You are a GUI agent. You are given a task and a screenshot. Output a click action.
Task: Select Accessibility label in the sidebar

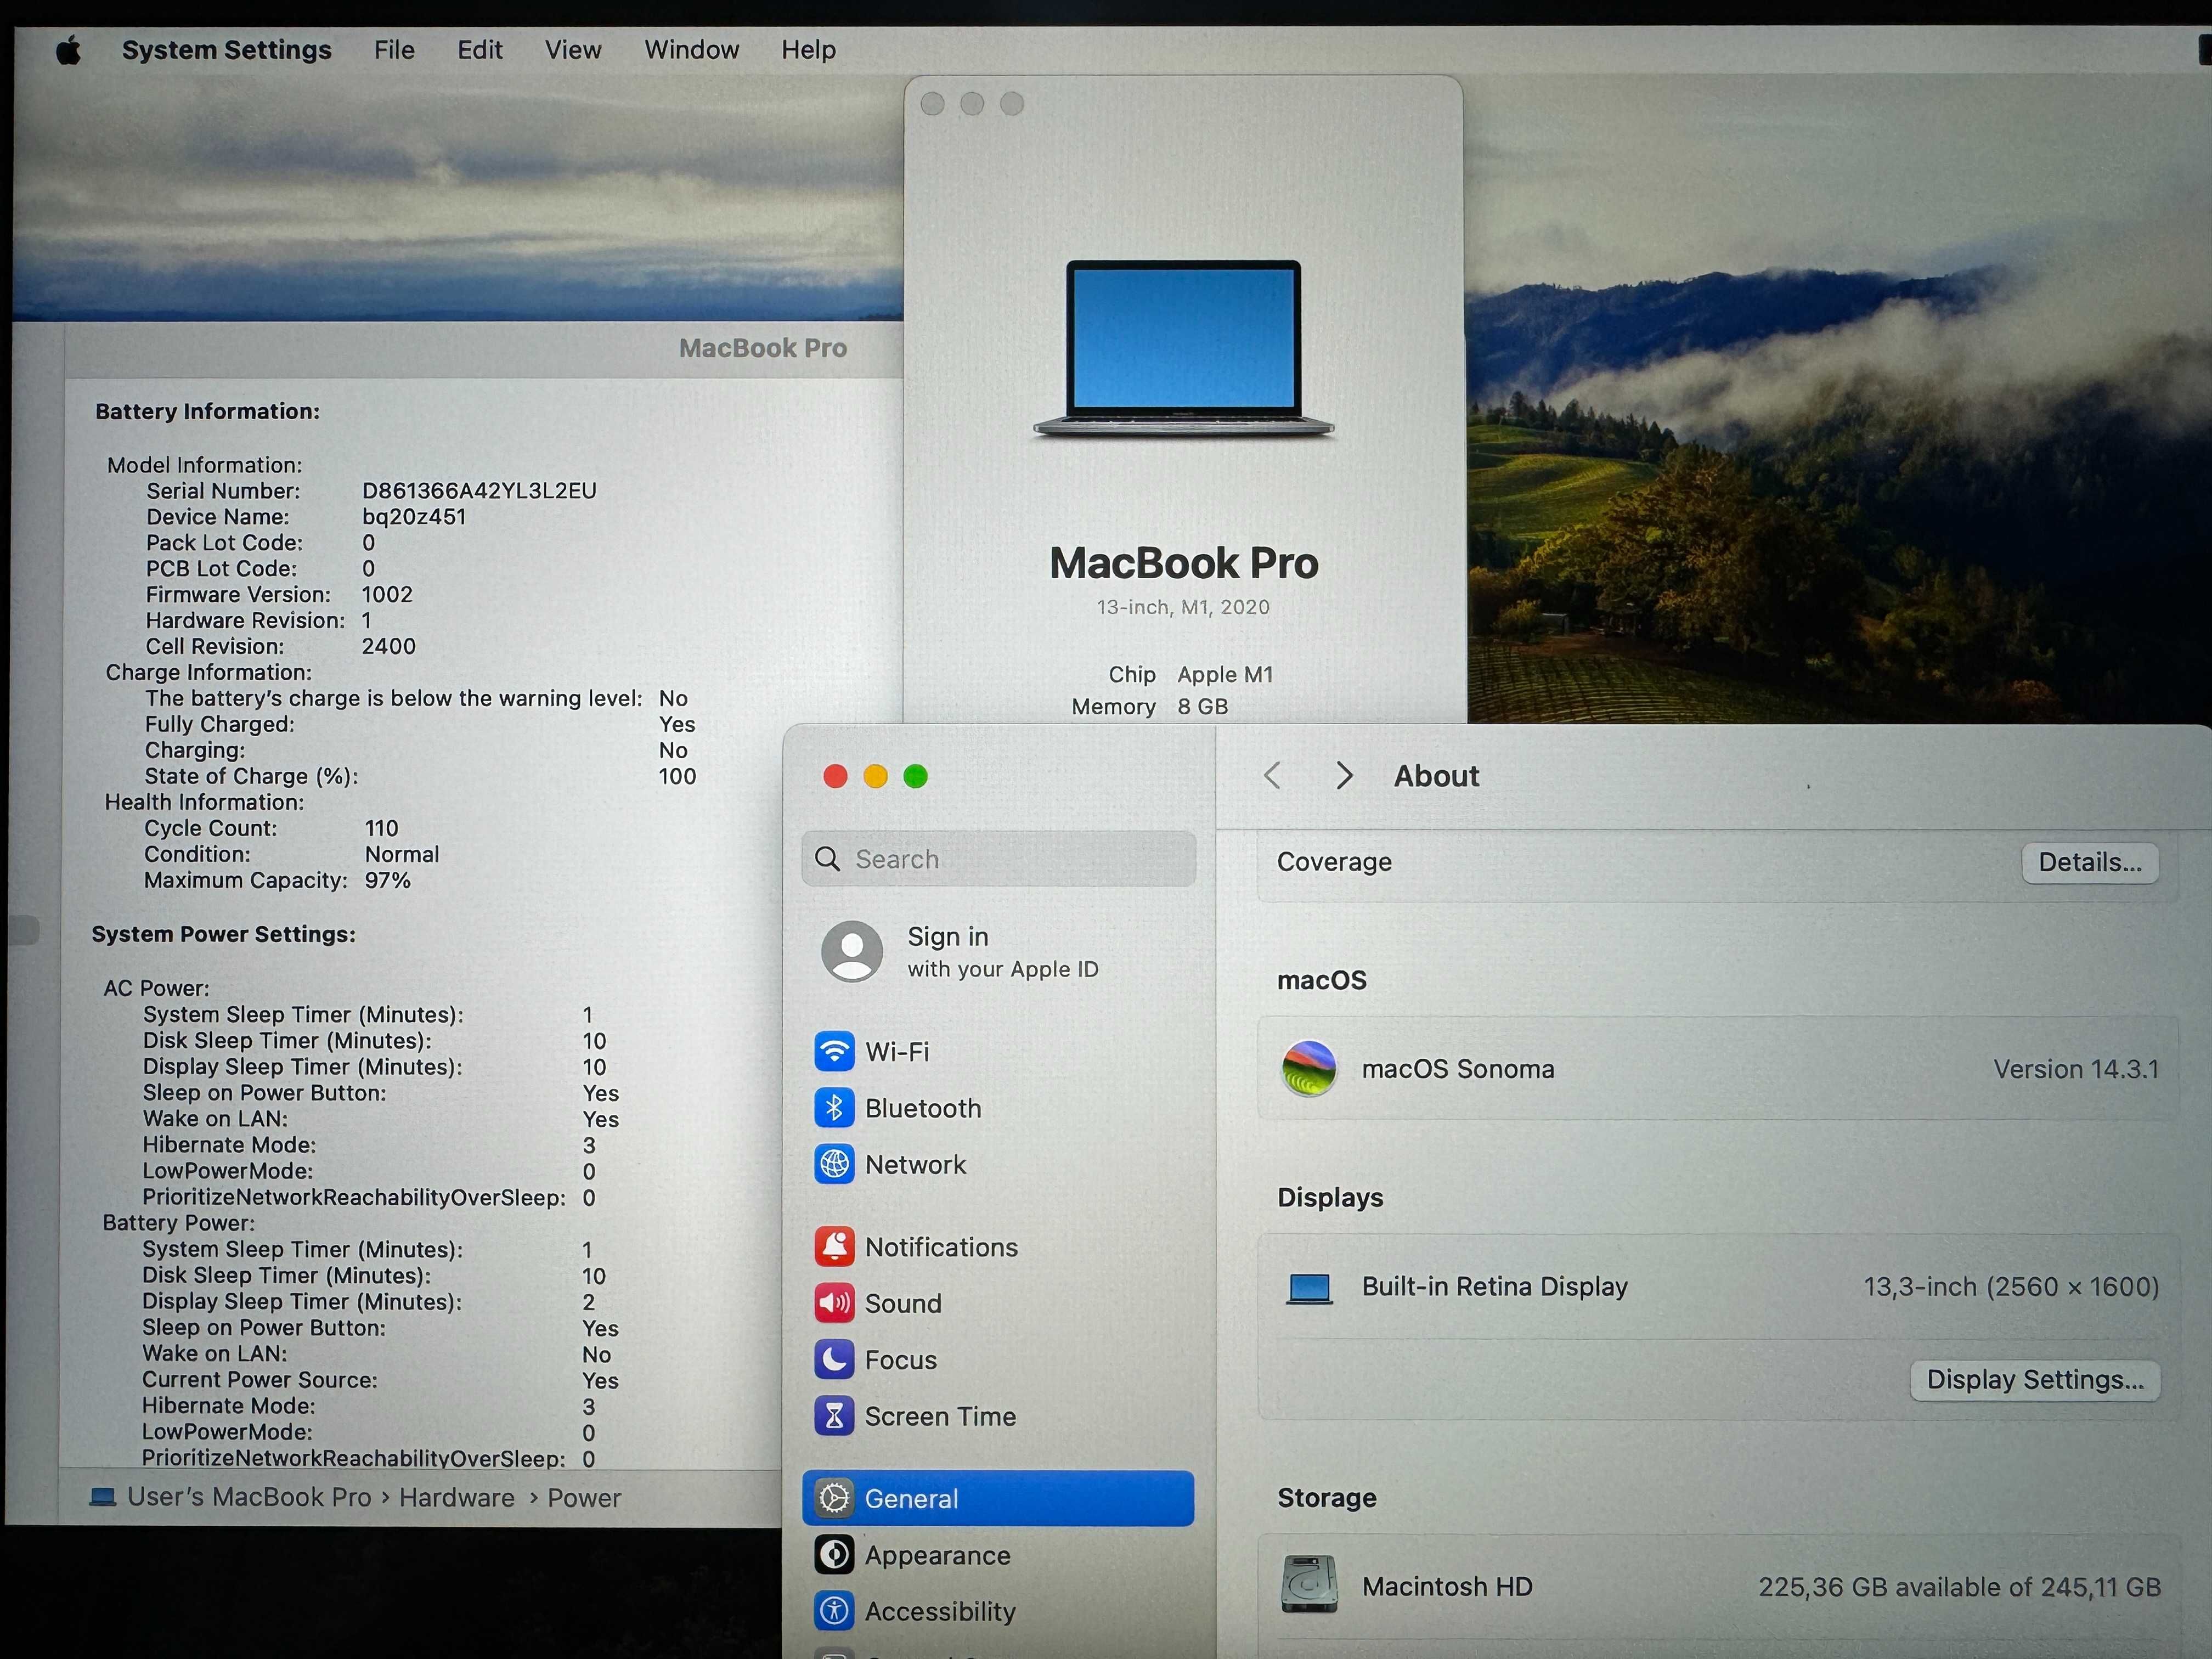click(940, 1611)
